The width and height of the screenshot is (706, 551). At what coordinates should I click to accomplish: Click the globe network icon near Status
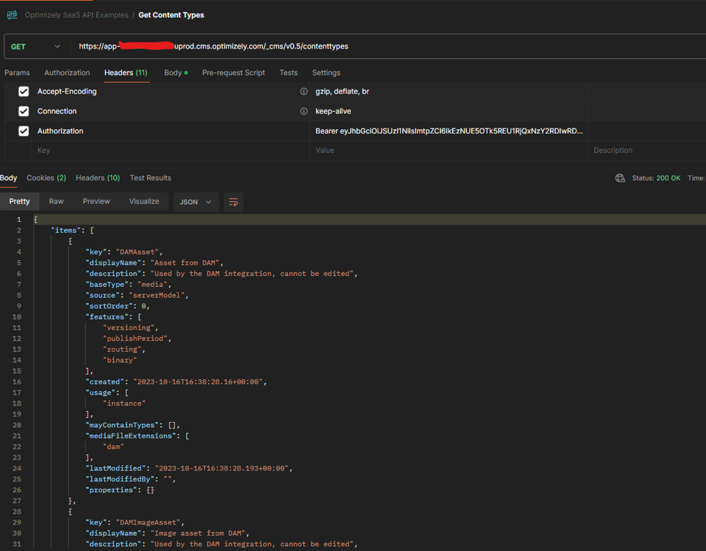click(x=620, y=178)
